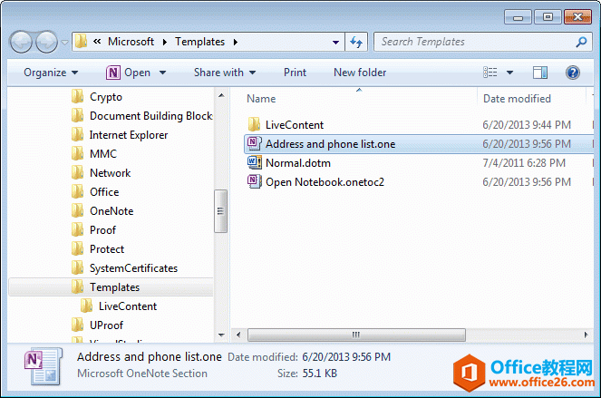Select the OneNote folder in navigation tree
This screenshot has height=398, width=601.
point(111,211)
